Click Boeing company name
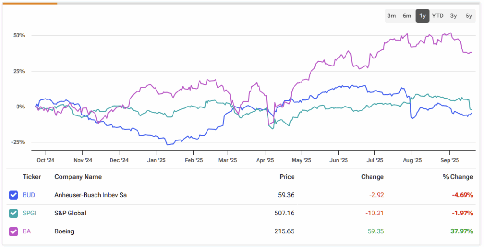484x247 pixels. click(64, 231)
